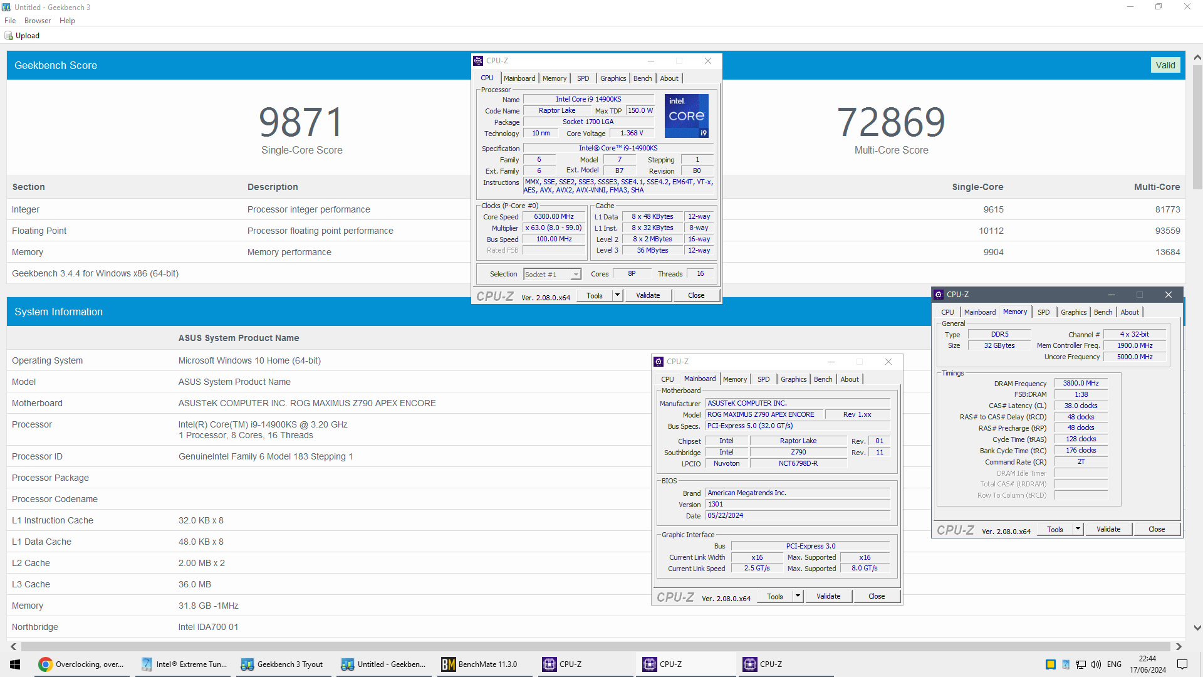Open the File menu
The width and height of the screenshot is (1203, 677).
[10, 21]
